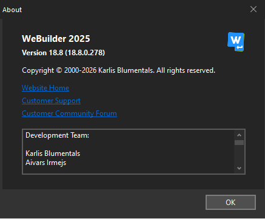This screenshot has width=265, height=219.
Task: Open the Website Home link
Action: pos(45,88)
